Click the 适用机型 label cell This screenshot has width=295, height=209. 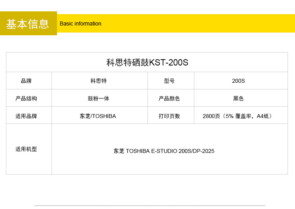click(26, 149)
